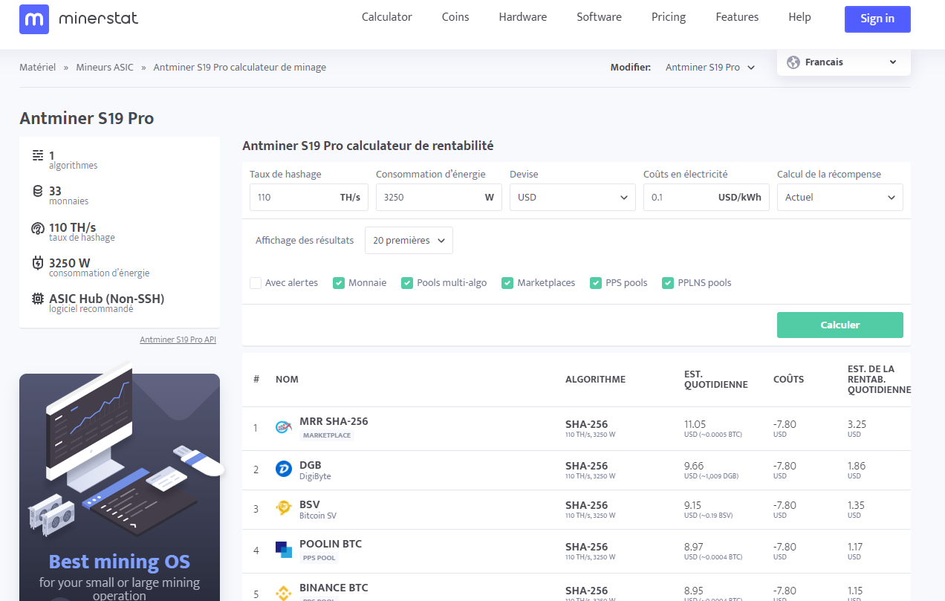Click the DigiByte coin icon
This screenshot has width=945, height=601.
click(284, 470)
